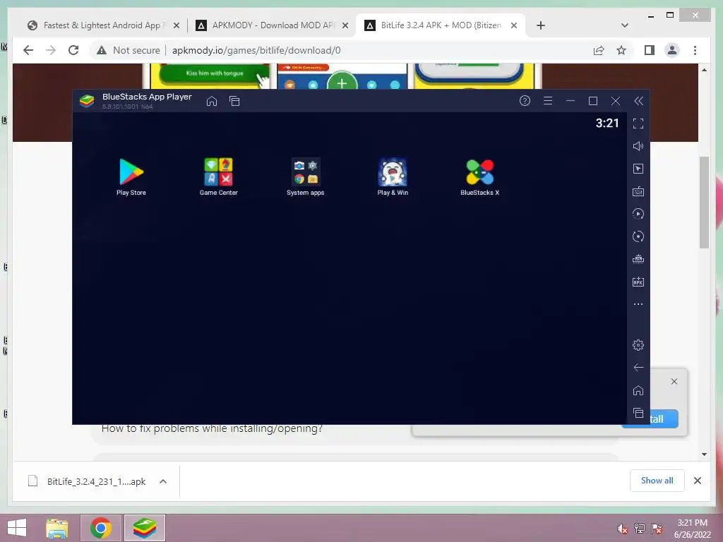Screen dimensions: 723x542
Task: Open downloaded BitLife apk file in download bar
Action: click(87, 481)
